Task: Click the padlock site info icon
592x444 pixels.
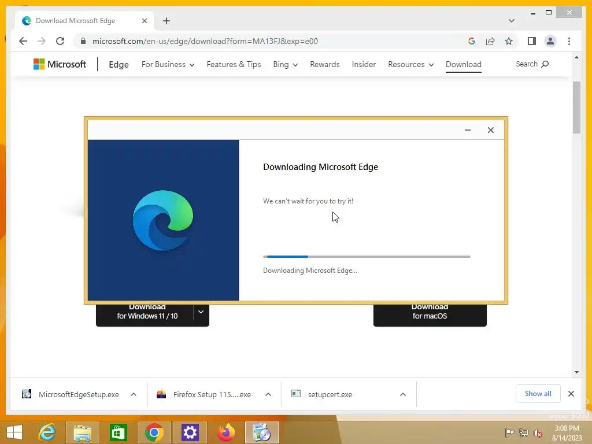Action: point(83,41)
